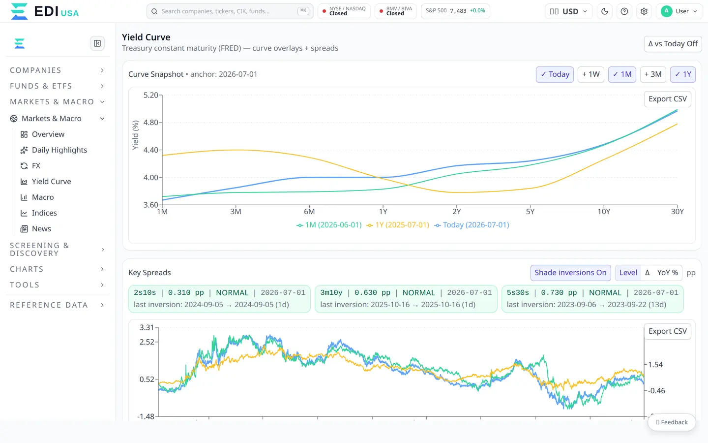
Task: Click the 3m10y spread card
Action: pos(406,299)
